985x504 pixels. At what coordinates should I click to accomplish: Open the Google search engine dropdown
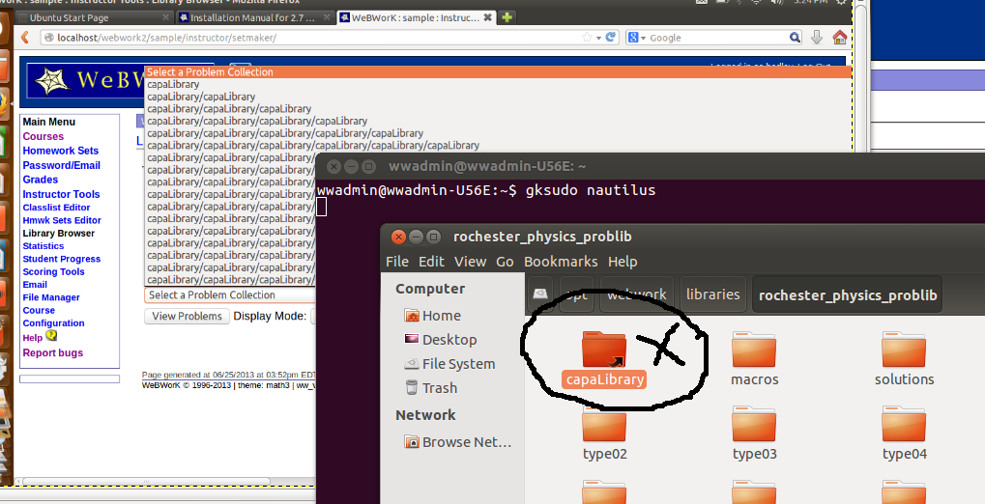click(637, 38)
